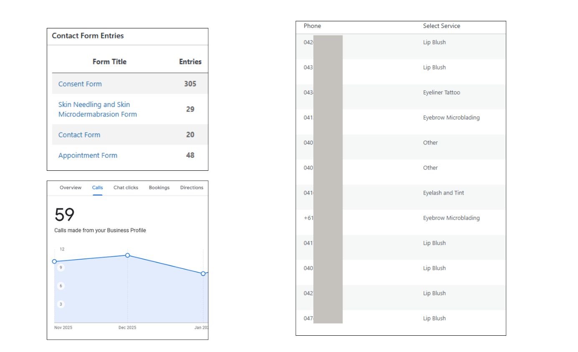The height and width of the screenshot is (352, 578).
Task: Click the Form Title column header
Action: (x=109, y=62)
